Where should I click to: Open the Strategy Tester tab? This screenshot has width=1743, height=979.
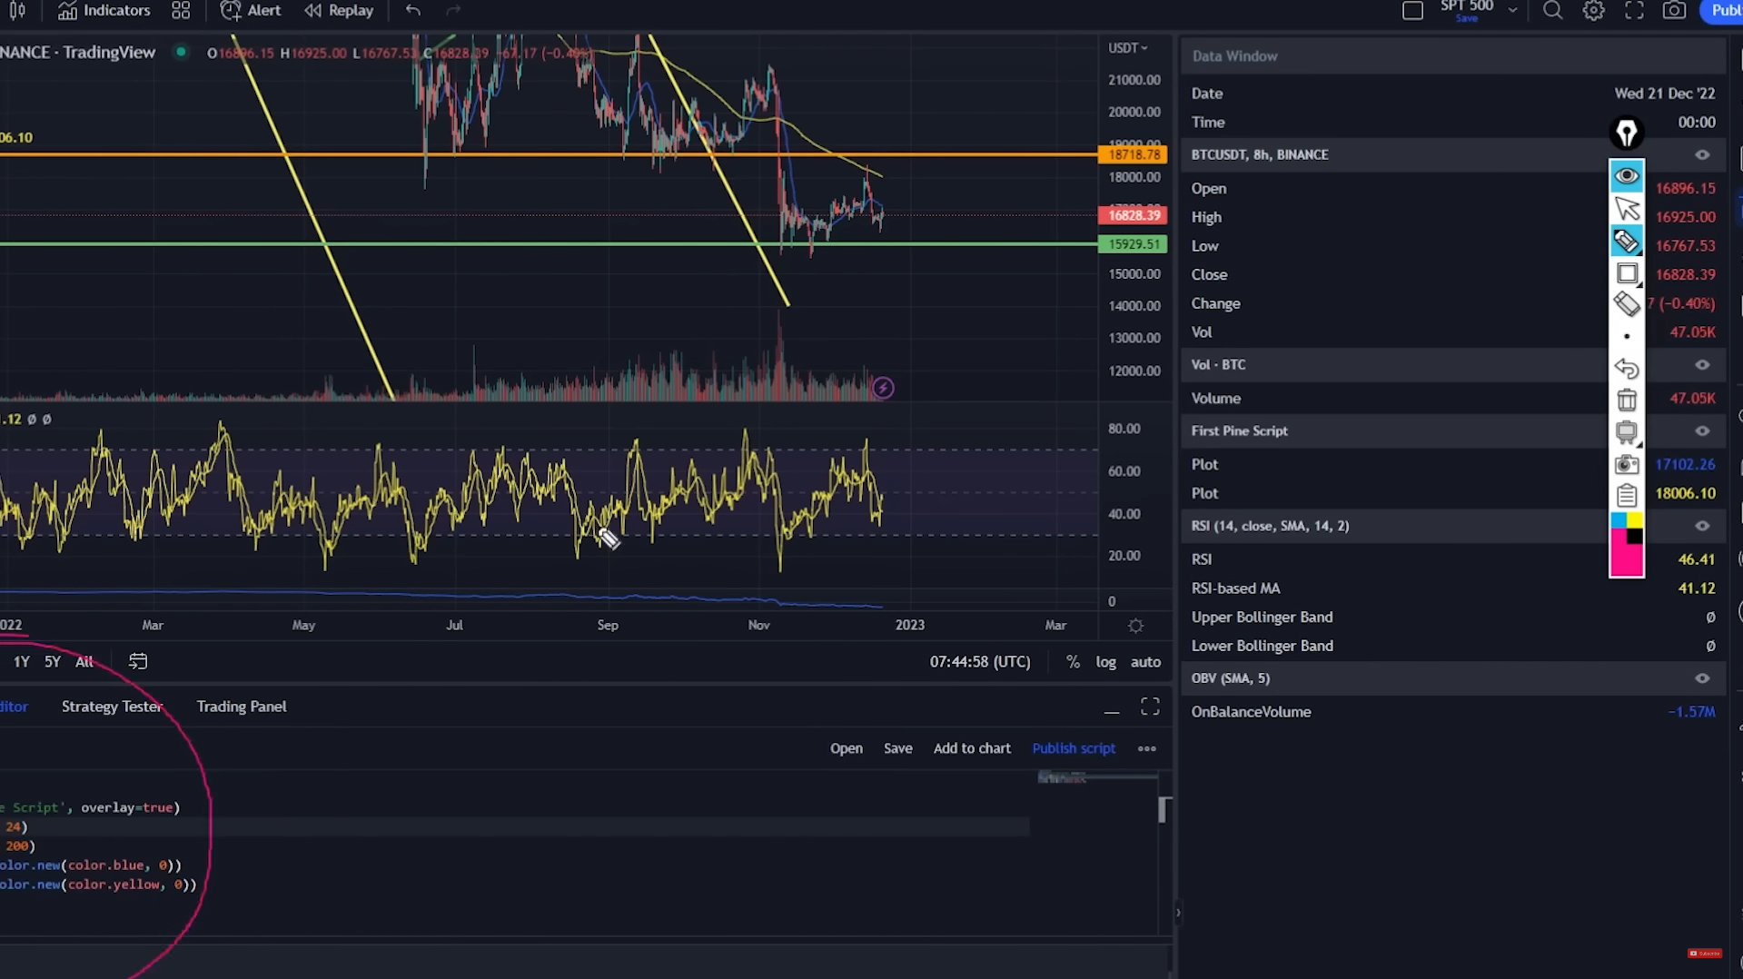point(113,707)
